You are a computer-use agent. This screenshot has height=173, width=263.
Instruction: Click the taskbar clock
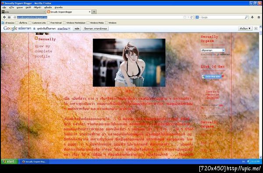click(x=256, y=162)
